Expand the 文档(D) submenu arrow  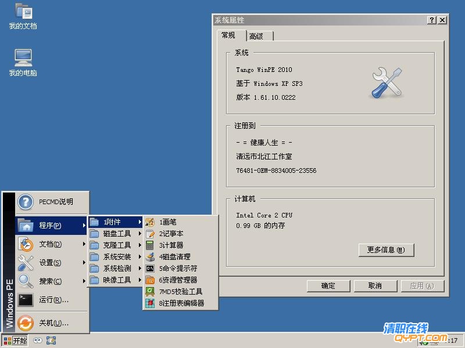[84, 244]
